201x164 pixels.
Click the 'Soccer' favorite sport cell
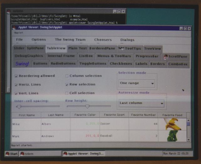pos(114,124)
